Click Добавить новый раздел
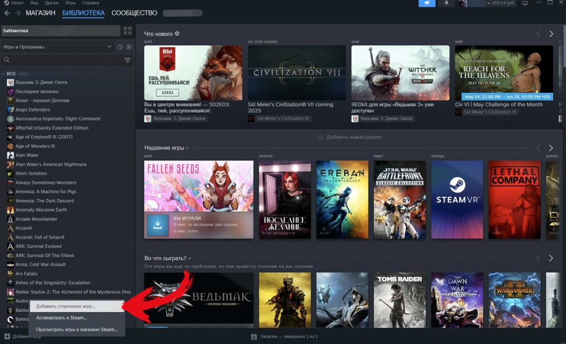 [x=349, y=137]
